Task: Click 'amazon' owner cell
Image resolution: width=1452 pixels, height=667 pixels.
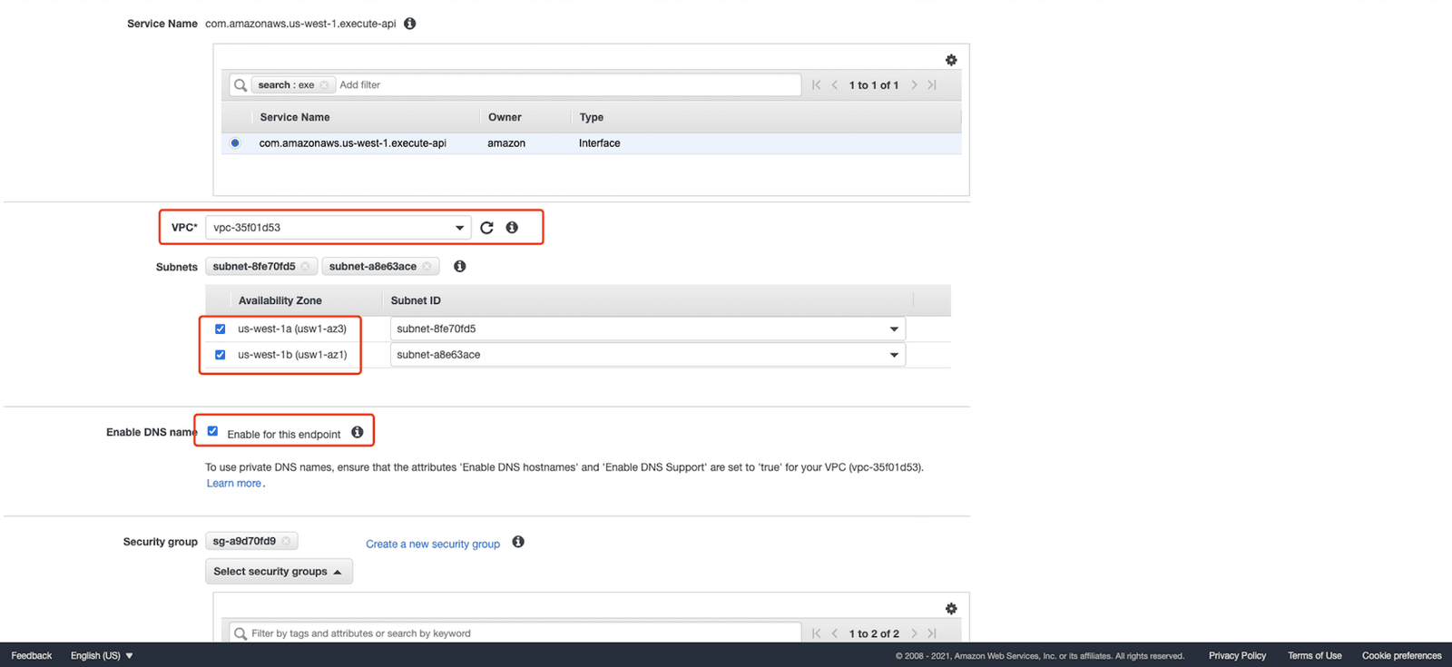Action: (x=506, y=143)
